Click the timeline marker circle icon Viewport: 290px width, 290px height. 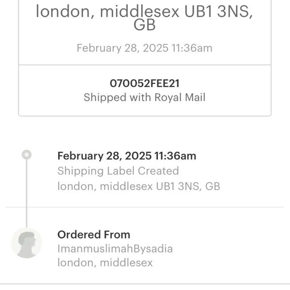27,155
